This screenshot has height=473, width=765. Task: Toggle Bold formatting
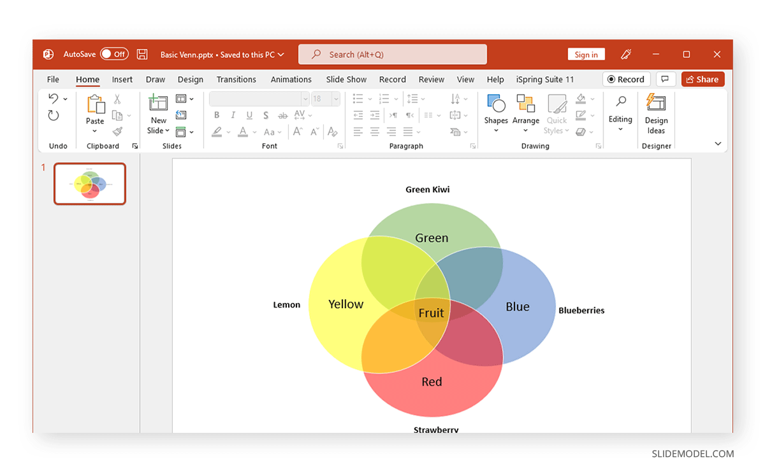[x=217, y=115]
